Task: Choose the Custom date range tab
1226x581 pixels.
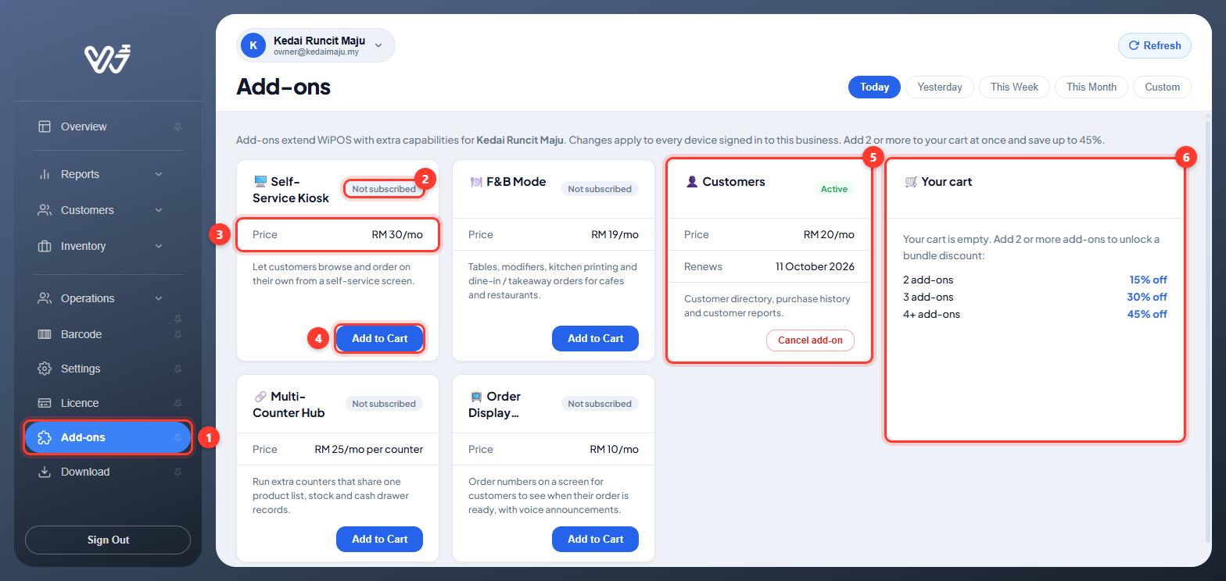Action: (x=1162, y=87)
